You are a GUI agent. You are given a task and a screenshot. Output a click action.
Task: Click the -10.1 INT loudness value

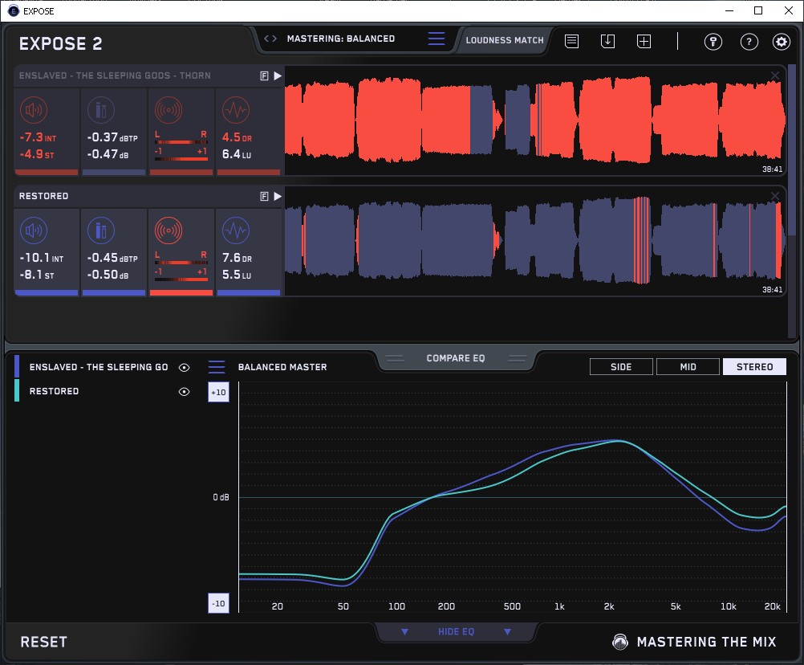[x=41, y=258]
